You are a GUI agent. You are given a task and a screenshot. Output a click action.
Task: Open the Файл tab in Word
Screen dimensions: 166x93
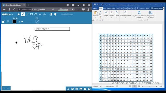pos(95,8)
